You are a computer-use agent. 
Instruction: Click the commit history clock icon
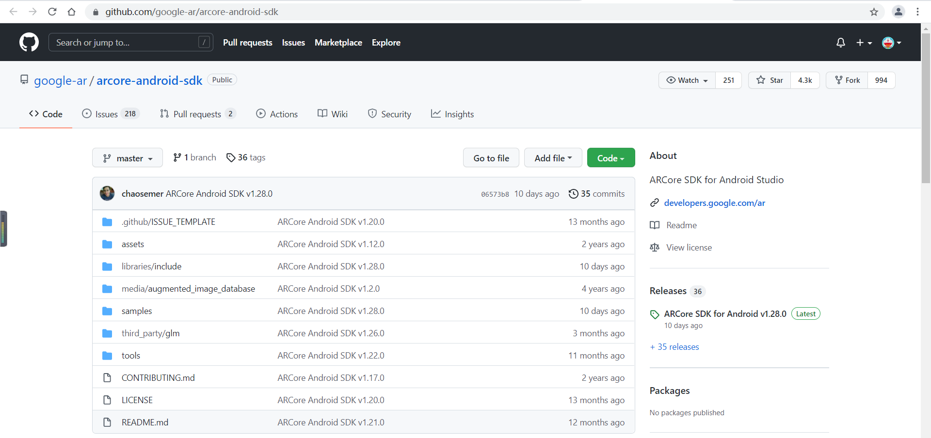click(573, 194)
